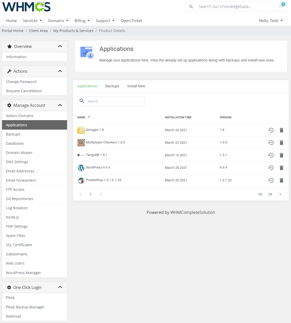
Task: Collapse the Overview panel
Action: tap(60, 46)
